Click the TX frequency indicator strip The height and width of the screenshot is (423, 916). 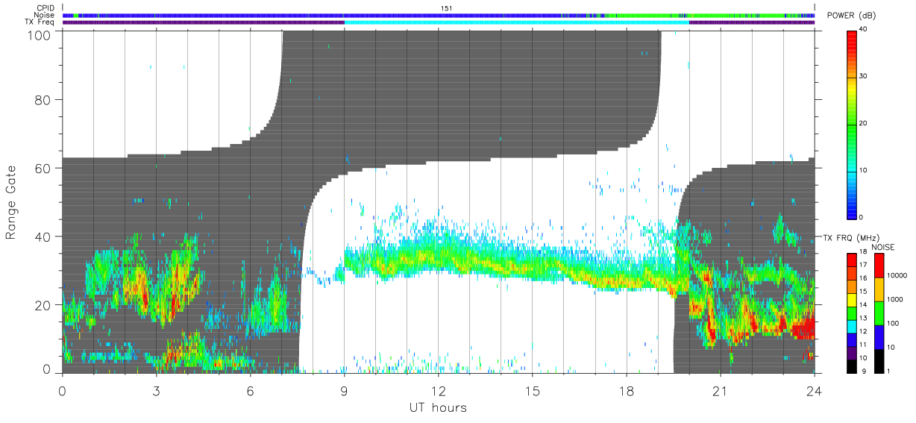point(439,22)
